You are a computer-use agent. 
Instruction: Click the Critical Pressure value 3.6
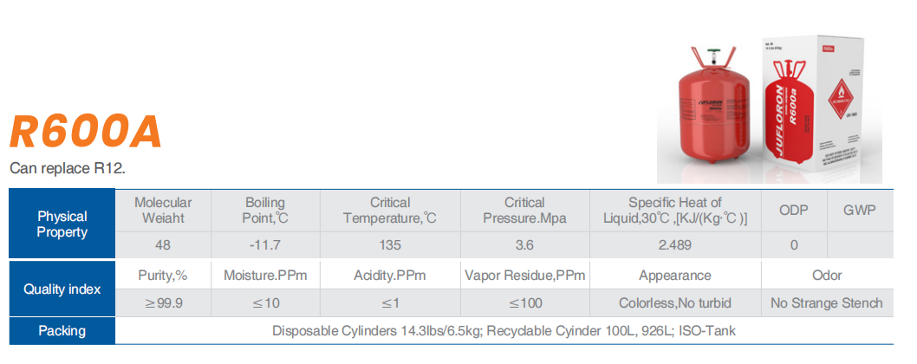pyautogui.click(x=524, y=244)
